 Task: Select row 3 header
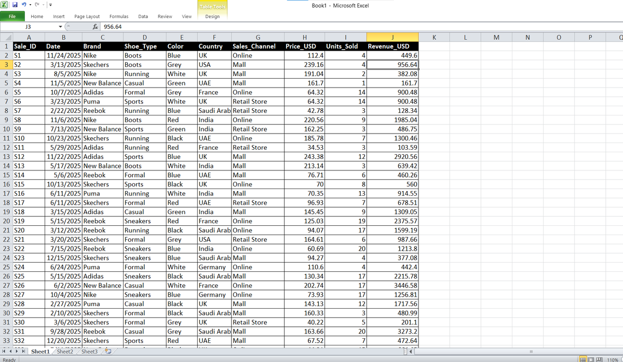click(x=6, y=65)
